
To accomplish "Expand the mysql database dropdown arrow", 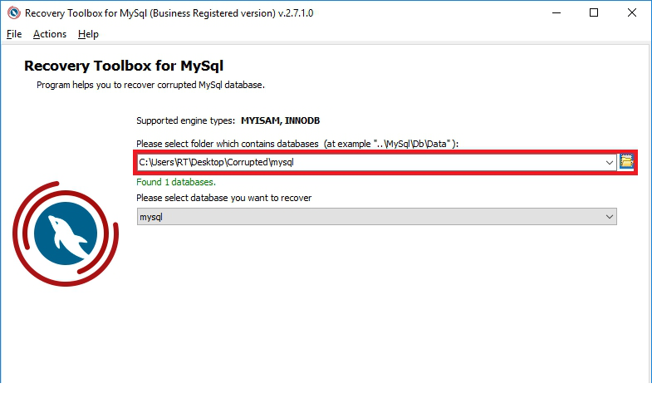I will [610, 217].
